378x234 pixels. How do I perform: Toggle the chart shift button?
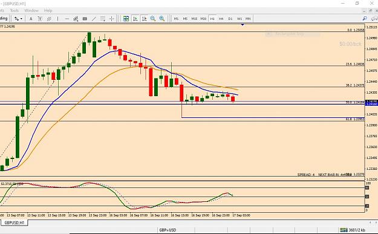(144, 19)
